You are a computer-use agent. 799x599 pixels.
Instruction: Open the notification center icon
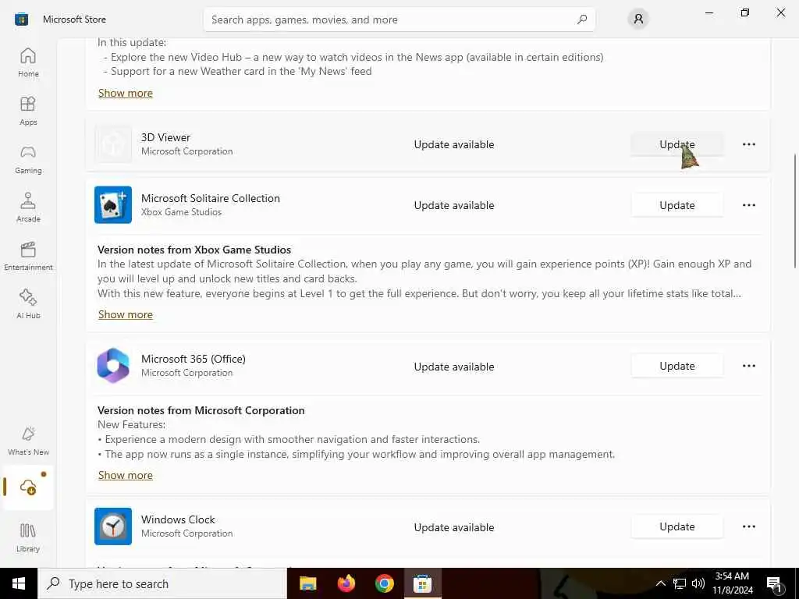click(774, 584)
